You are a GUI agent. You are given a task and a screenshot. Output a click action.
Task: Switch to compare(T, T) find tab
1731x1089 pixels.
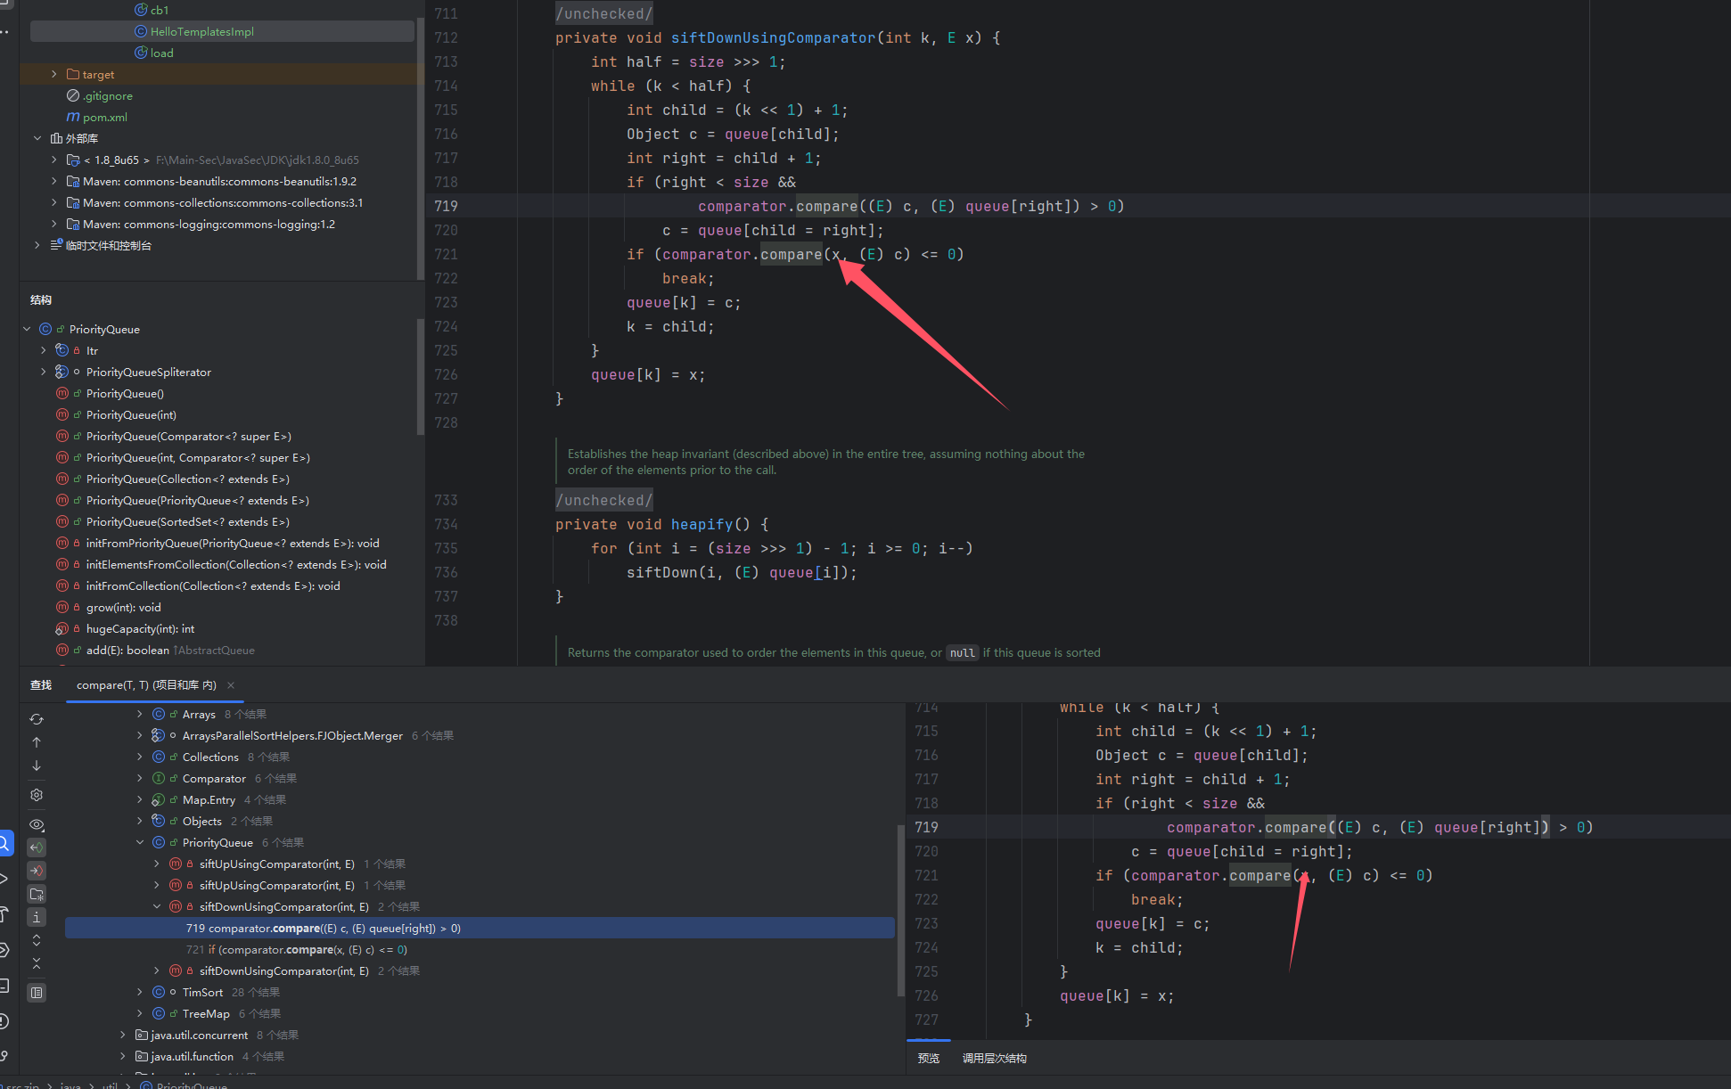[146, 685]
